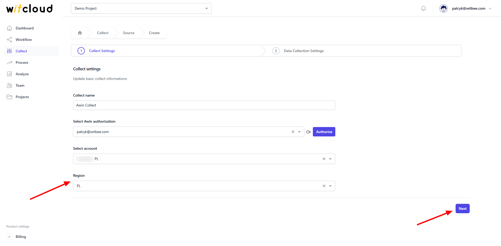Click the user avatar icon
This screenshot has height=246, width=501.
444,8
